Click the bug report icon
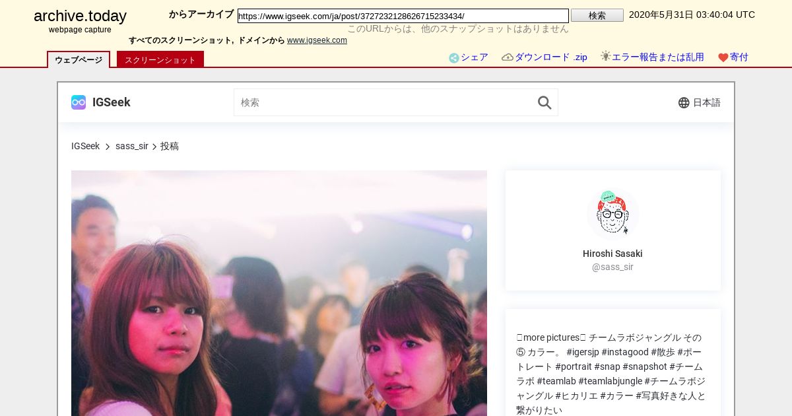Image resolution: width=792 pixels, height=416 pixels. click(x=605, y=57)
